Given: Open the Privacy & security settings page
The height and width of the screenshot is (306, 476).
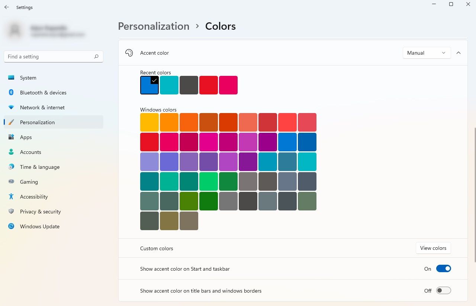Looking at the screenshot, I should pos(40,212).
